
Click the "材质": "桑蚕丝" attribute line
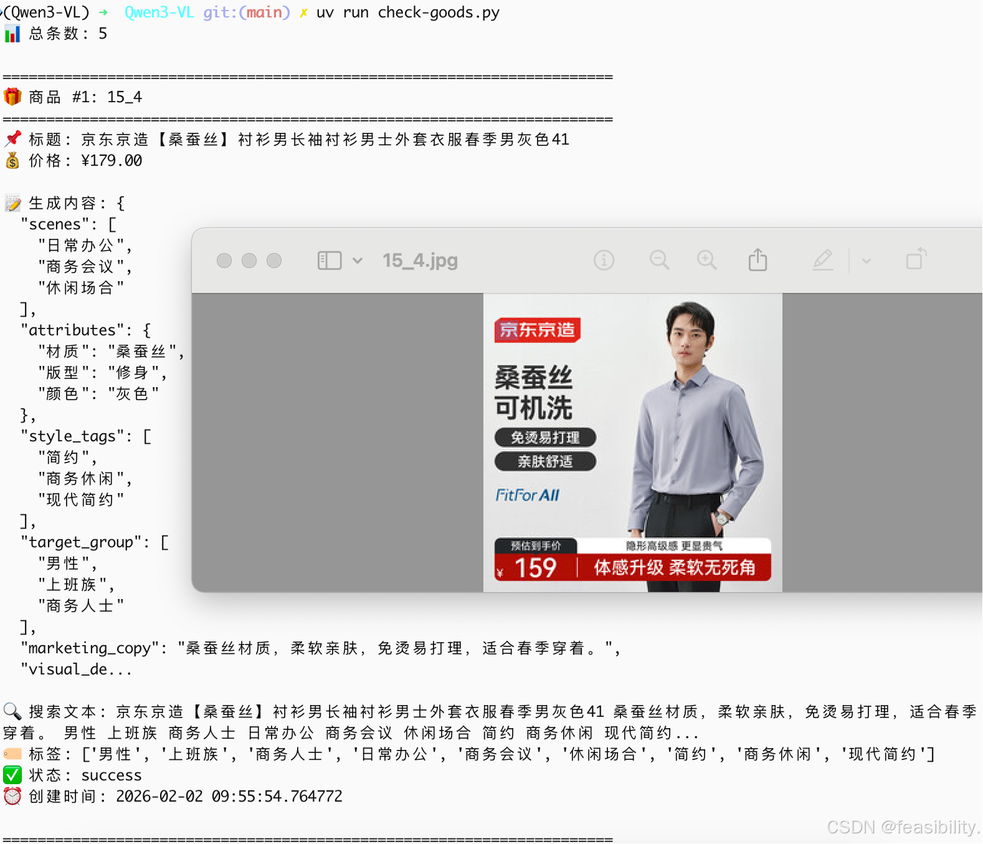(111, 352)
